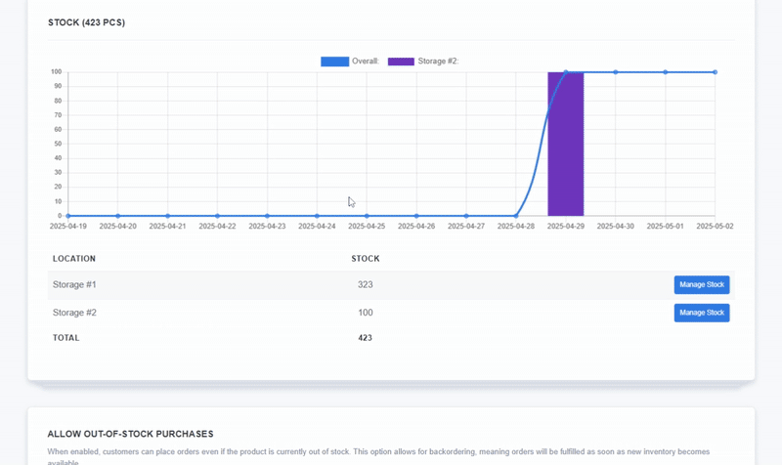
Task: Click the 2025-05-02 x-axis date label
Action: (715, 227)
